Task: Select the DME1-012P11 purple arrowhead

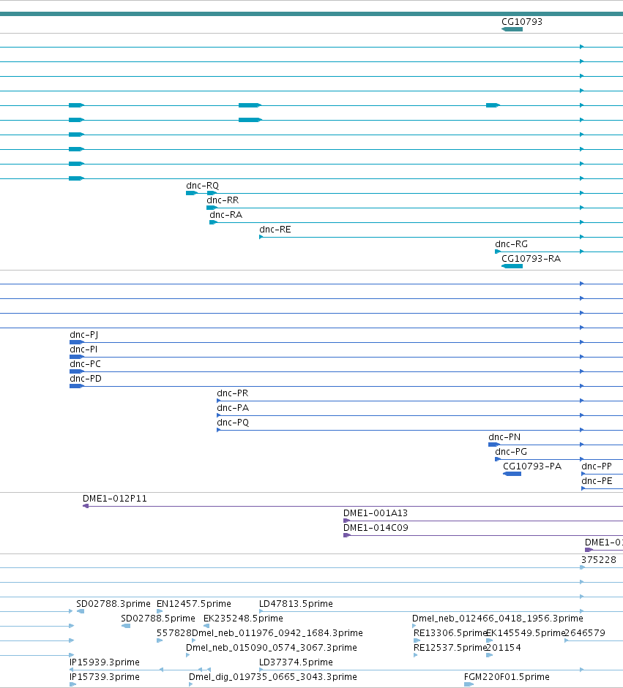Action: click(86, 506)
